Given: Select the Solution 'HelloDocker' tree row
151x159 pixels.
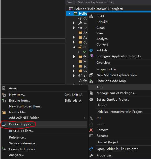Looking at the screenshot, I should click(x=108, y=9).
